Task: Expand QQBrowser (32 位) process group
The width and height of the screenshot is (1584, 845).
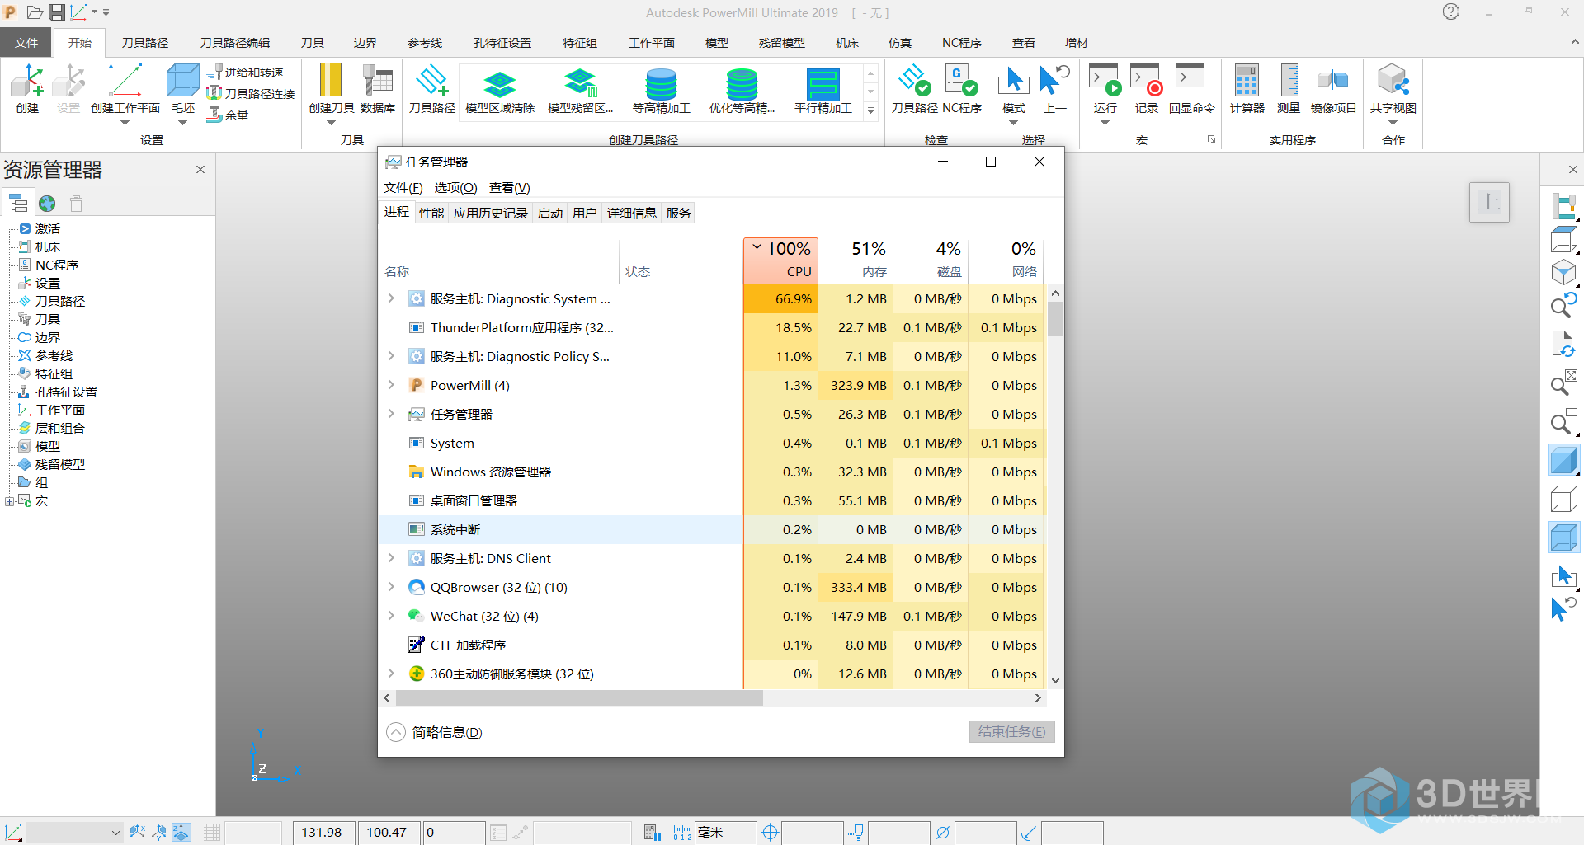Action: pyautogui.click(x=391, y=587)
